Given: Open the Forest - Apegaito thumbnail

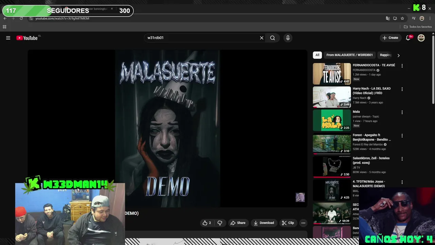Looking at the screenshot, I should (x=332, y=143).
